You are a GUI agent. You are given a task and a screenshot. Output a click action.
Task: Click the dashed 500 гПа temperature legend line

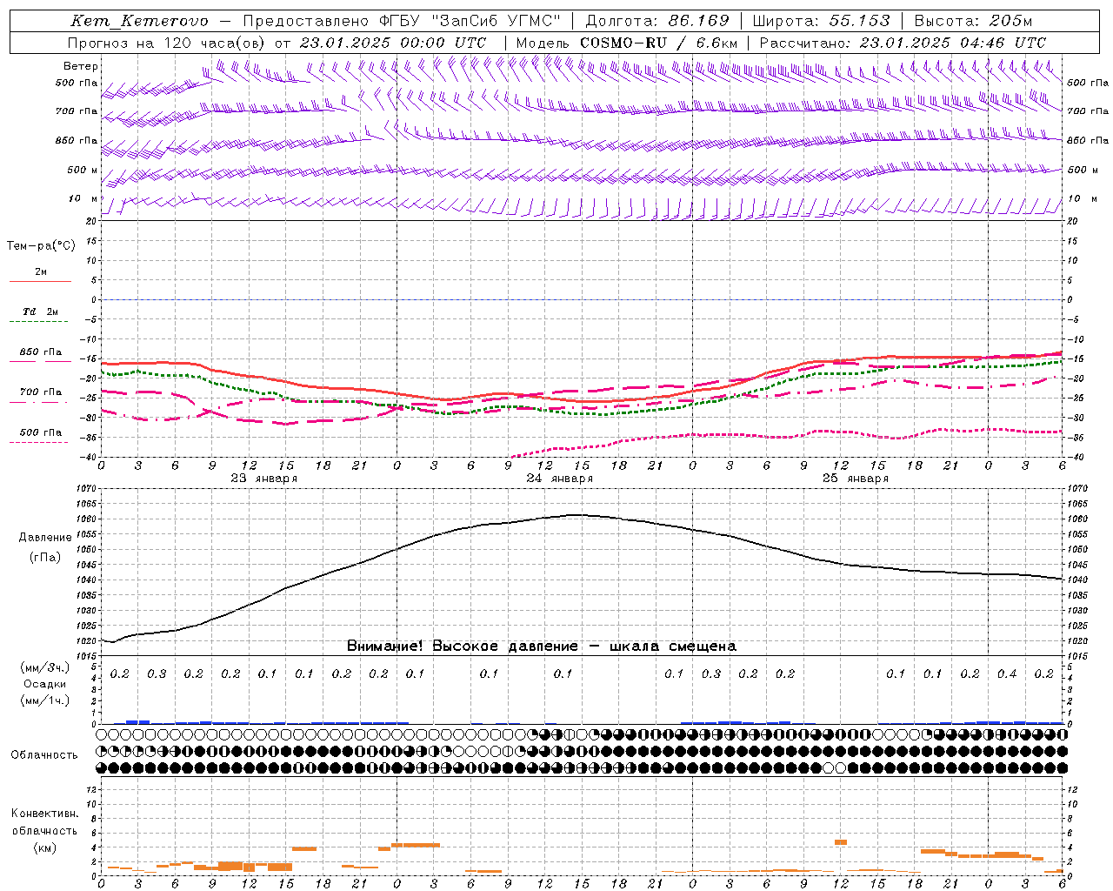(x=38, y=443)
